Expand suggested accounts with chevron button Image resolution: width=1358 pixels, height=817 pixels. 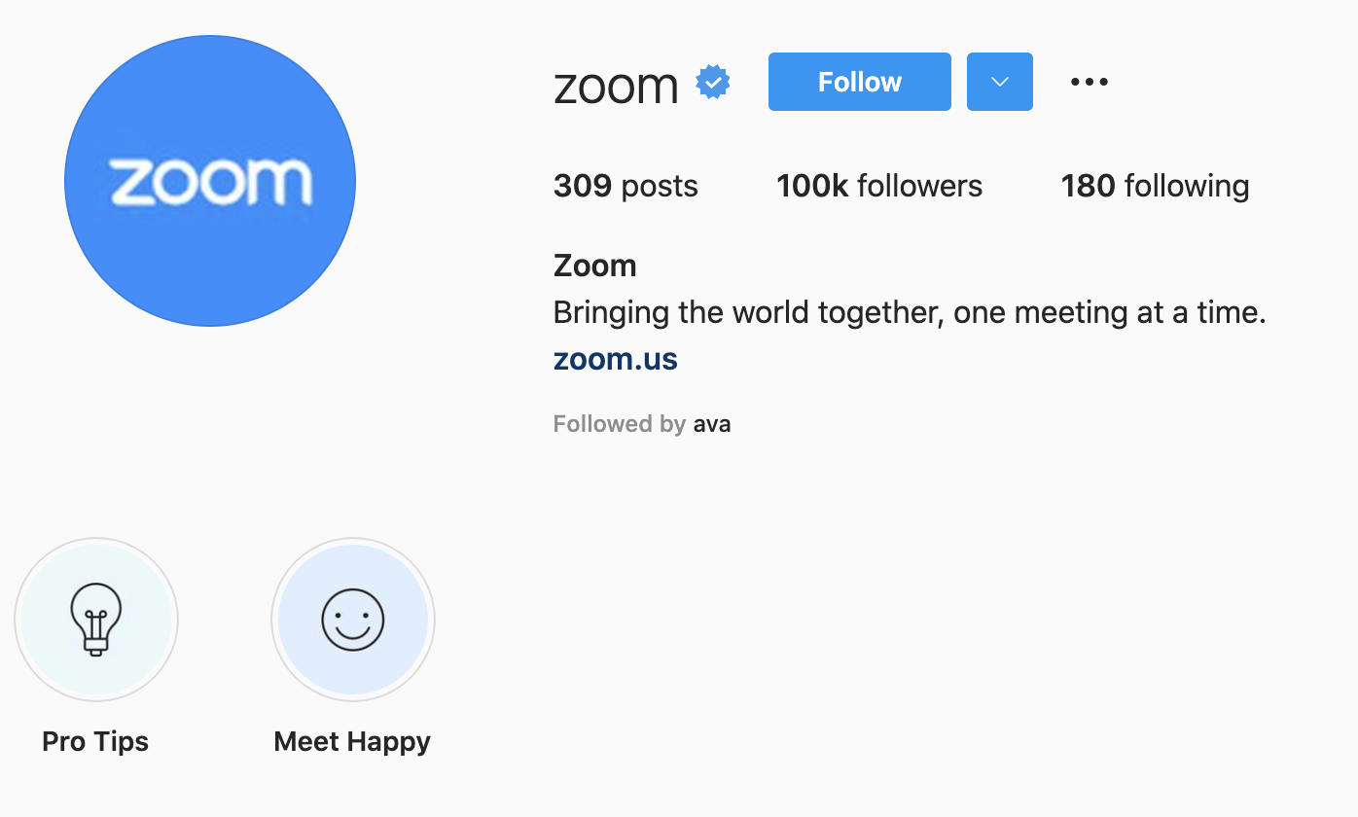pos(999,82)
